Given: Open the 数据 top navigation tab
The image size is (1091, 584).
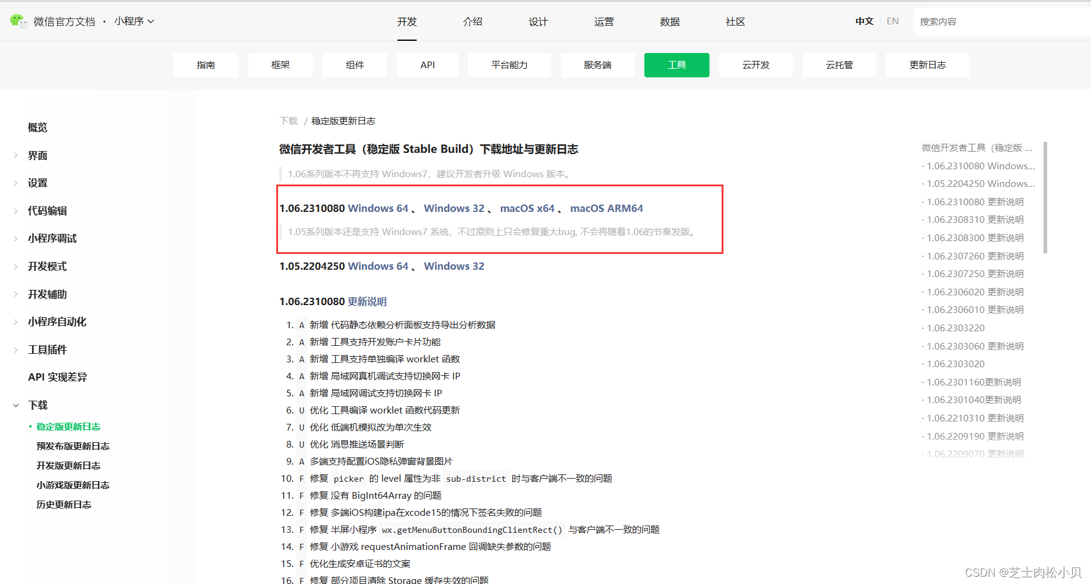Looking at the screenshot, I should [670, 22].
